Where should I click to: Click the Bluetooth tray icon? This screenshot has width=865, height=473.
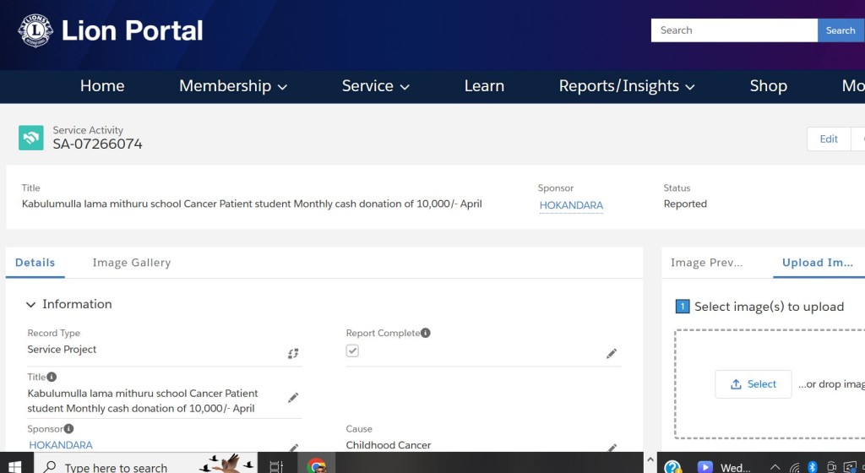pyautogui.click(x=812, y=467)
